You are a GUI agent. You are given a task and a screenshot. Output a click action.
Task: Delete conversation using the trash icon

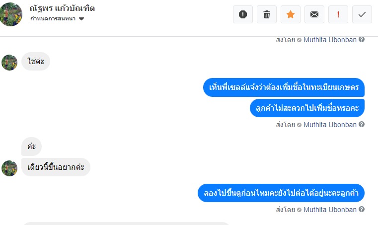(267, 14)
